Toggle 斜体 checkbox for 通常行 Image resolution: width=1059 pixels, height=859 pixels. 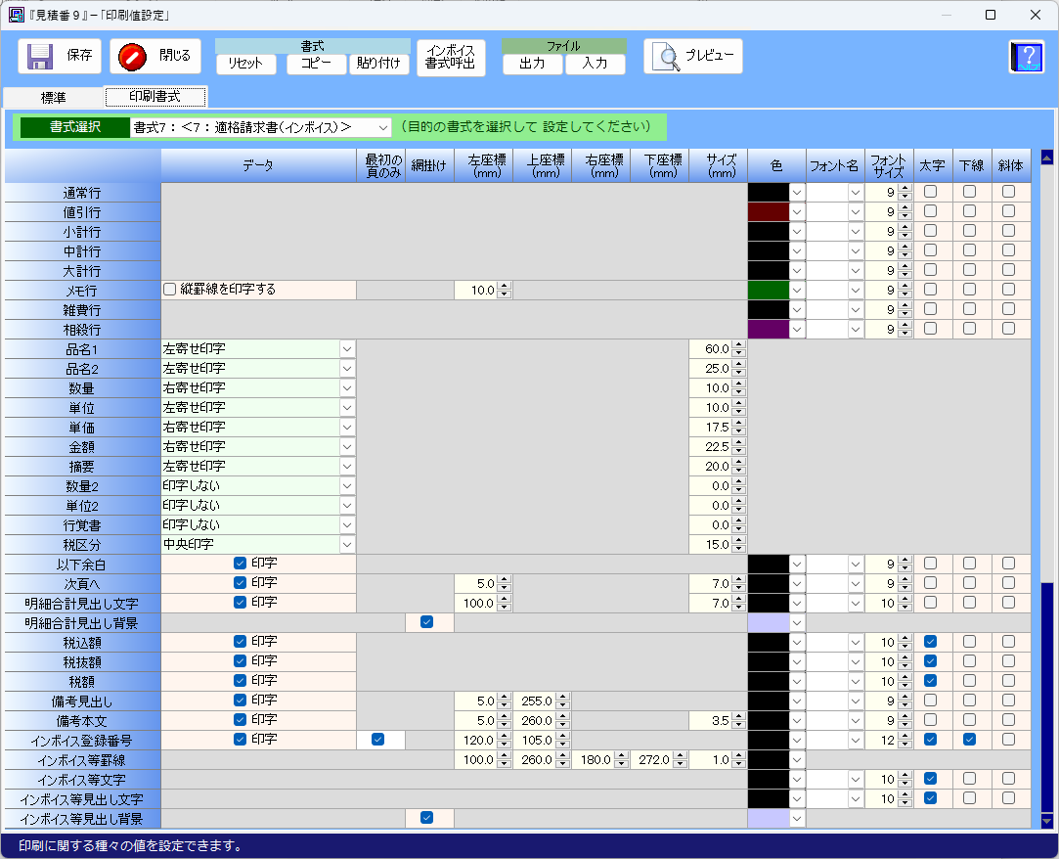point(1009,191)
